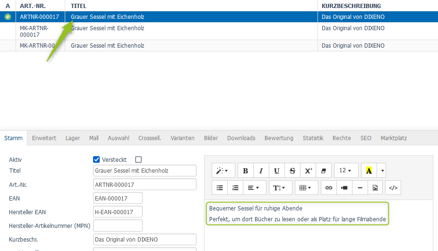Switch to HTML code view

point(393,188)
